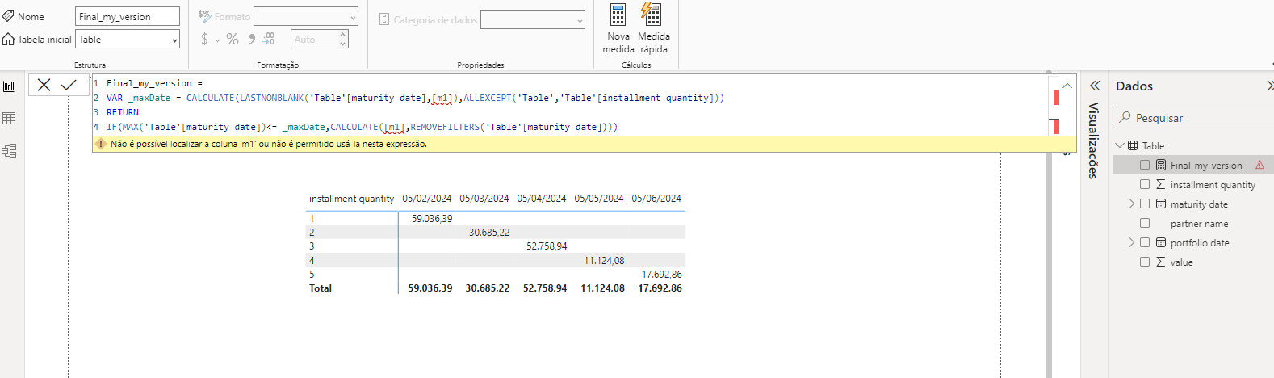Click the table icon next to Table
Screen dimensions: 1274x378
(x=1133, y=146)
